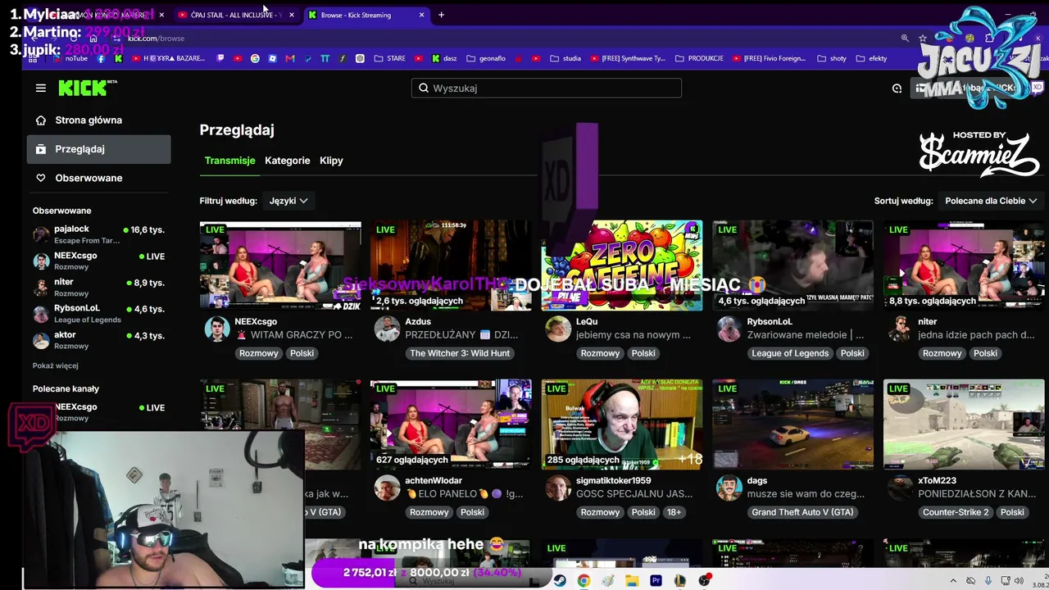This screenshot has width=1049, height=590.
Task: Open the shoty bookmarks folder
Action: pos(832,58)
